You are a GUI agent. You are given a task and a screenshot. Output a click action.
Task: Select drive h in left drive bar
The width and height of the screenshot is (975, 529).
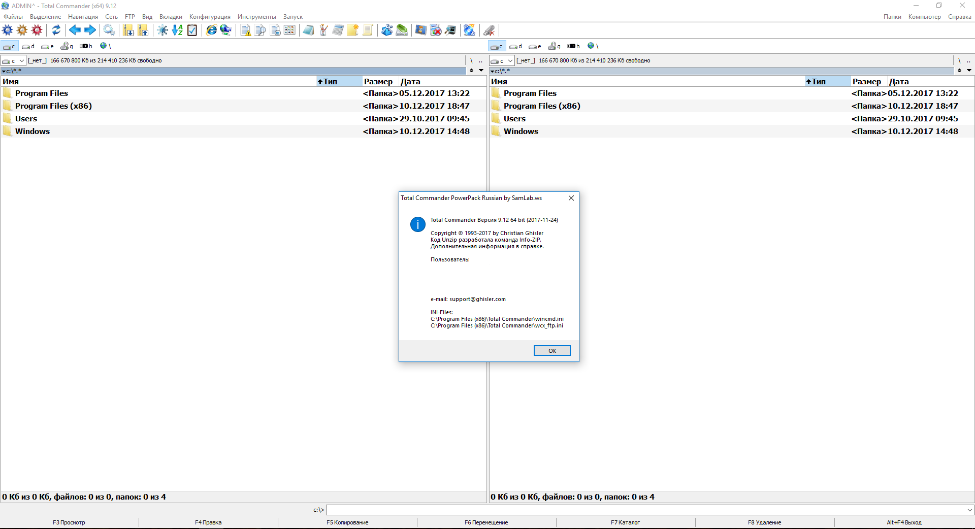coord(86,46)
